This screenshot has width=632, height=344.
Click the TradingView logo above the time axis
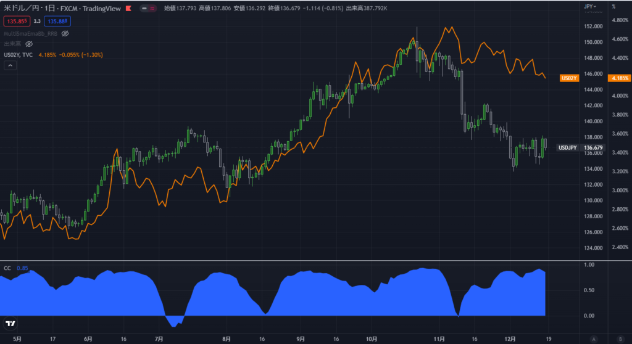(x=10, y=324)
